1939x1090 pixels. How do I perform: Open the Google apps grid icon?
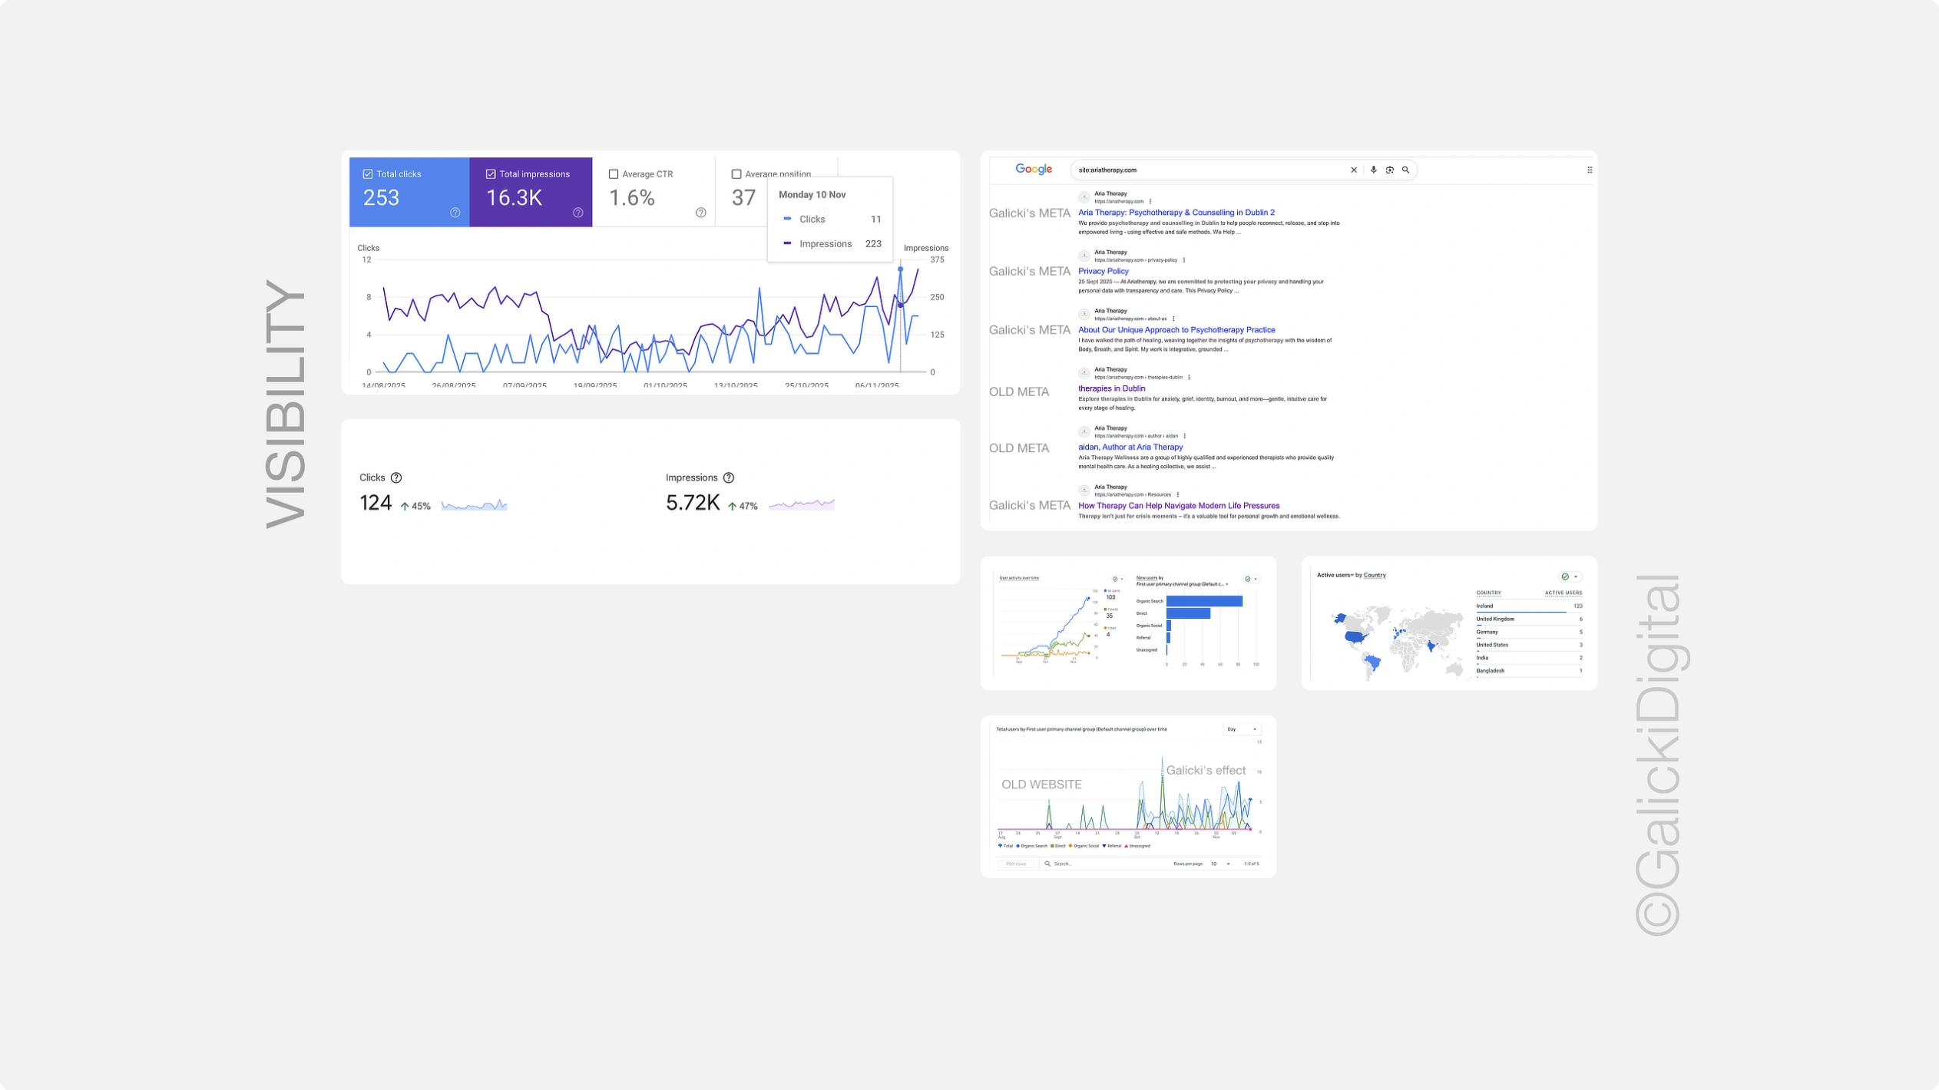point(1590,170)
